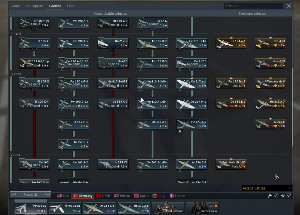The image size is (300, 215).
Task: Click the vehicle Search field
Action: pos(253,6)
